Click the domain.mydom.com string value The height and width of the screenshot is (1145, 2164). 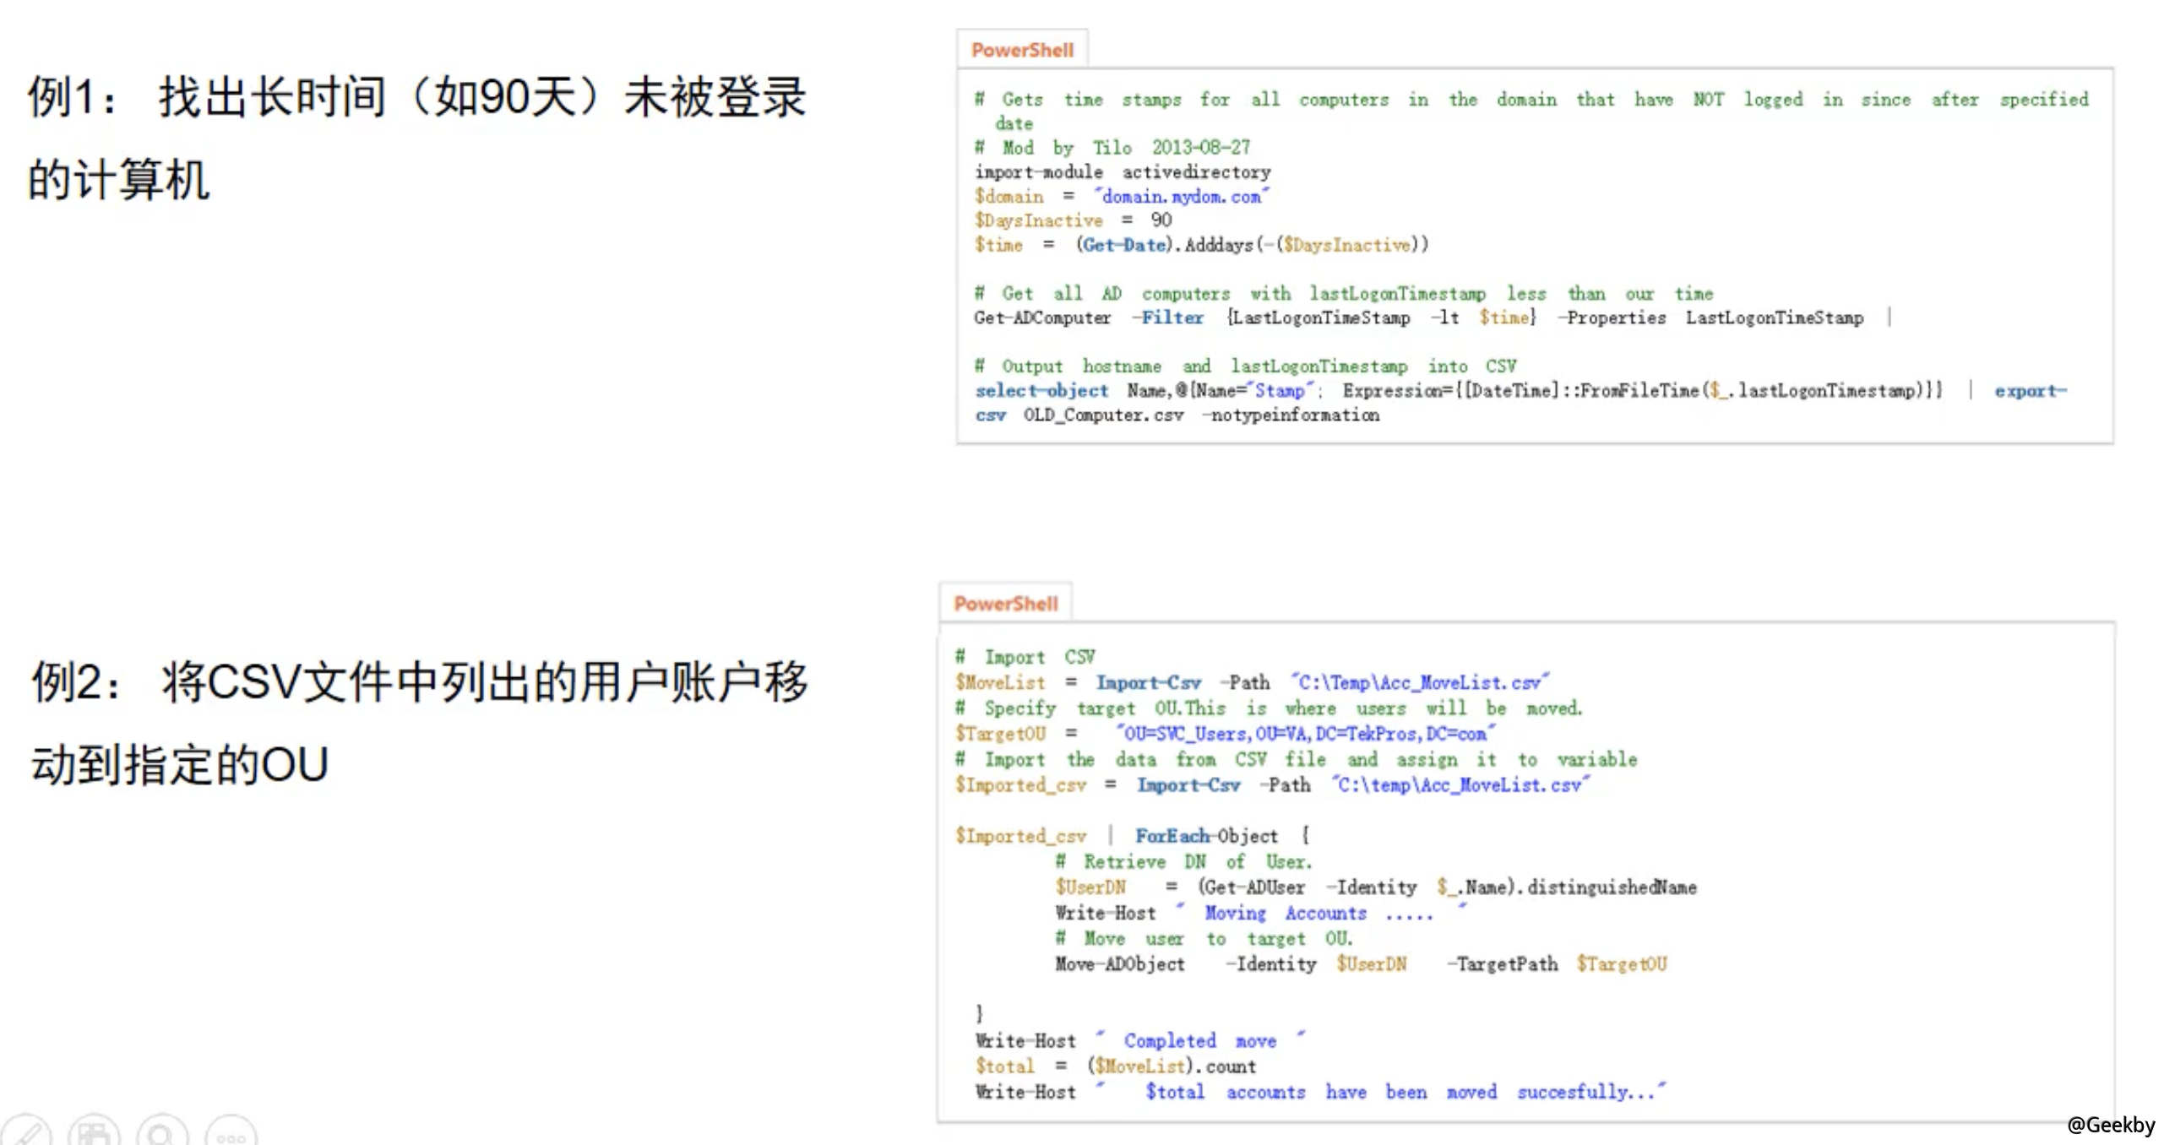[1180, 196]
